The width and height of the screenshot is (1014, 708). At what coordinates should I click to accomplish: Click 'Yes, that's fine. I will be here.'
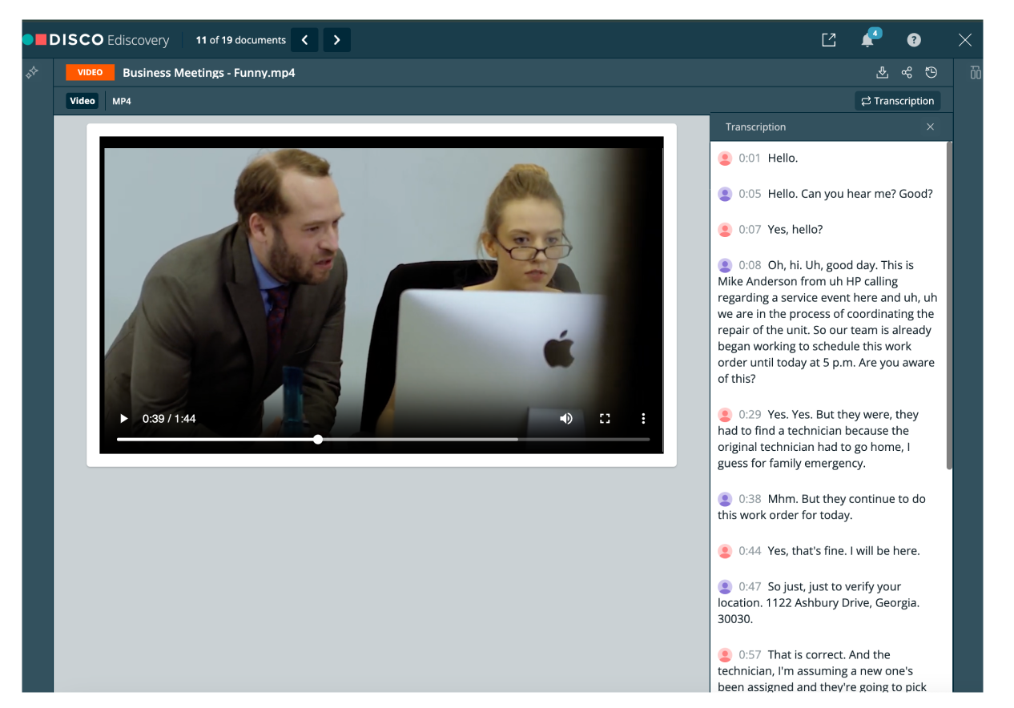pyautogui.click(x=844, y=551)
